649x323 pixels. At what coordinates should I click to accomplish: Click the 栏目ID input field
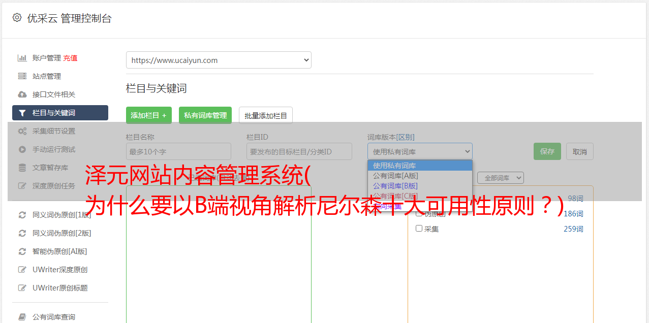[299, 151]
